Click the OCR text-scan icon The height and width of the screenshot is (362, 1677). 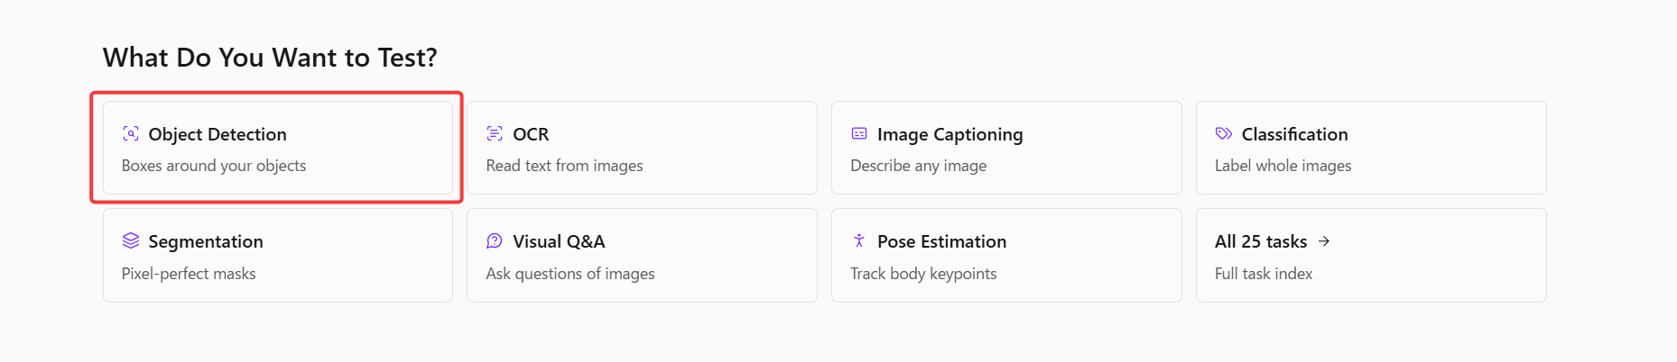495,134
